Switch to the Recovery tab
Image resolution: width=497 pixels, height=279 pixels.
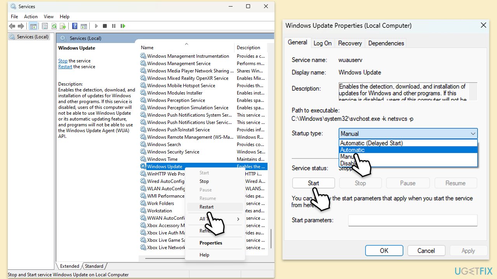[350, 43]
